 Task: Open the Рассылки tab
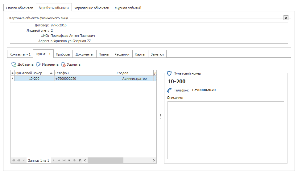click(x=122, y=54)
